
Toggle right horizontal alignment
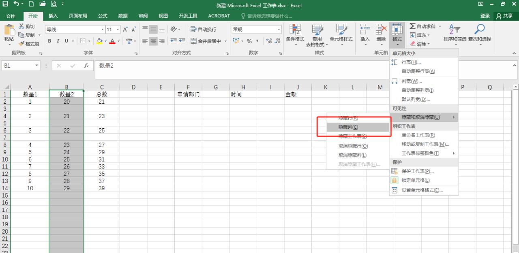[x=162, y=41]
